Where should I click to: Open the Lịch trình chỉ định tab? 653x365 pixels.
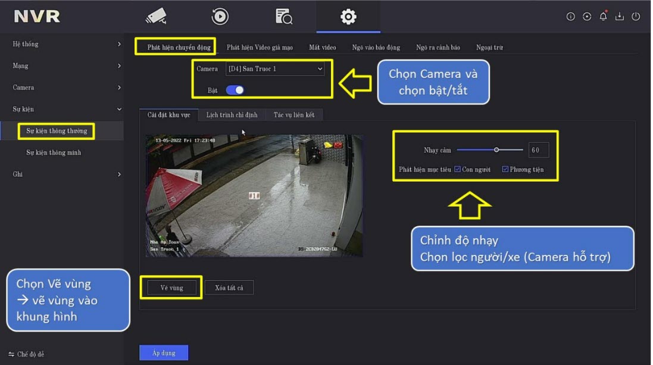[x=232, y=115]
